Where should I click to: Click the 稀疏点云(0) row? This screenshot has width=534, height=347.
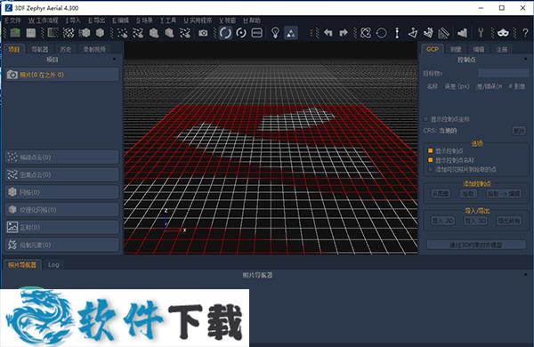click(x=62, y=157)
